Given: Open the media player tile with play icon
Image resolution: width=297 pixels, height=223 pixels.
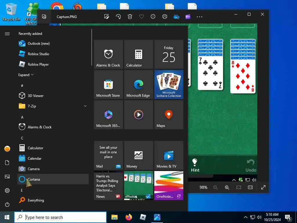Looking at the screenshot, I should (x=139, y=115).
